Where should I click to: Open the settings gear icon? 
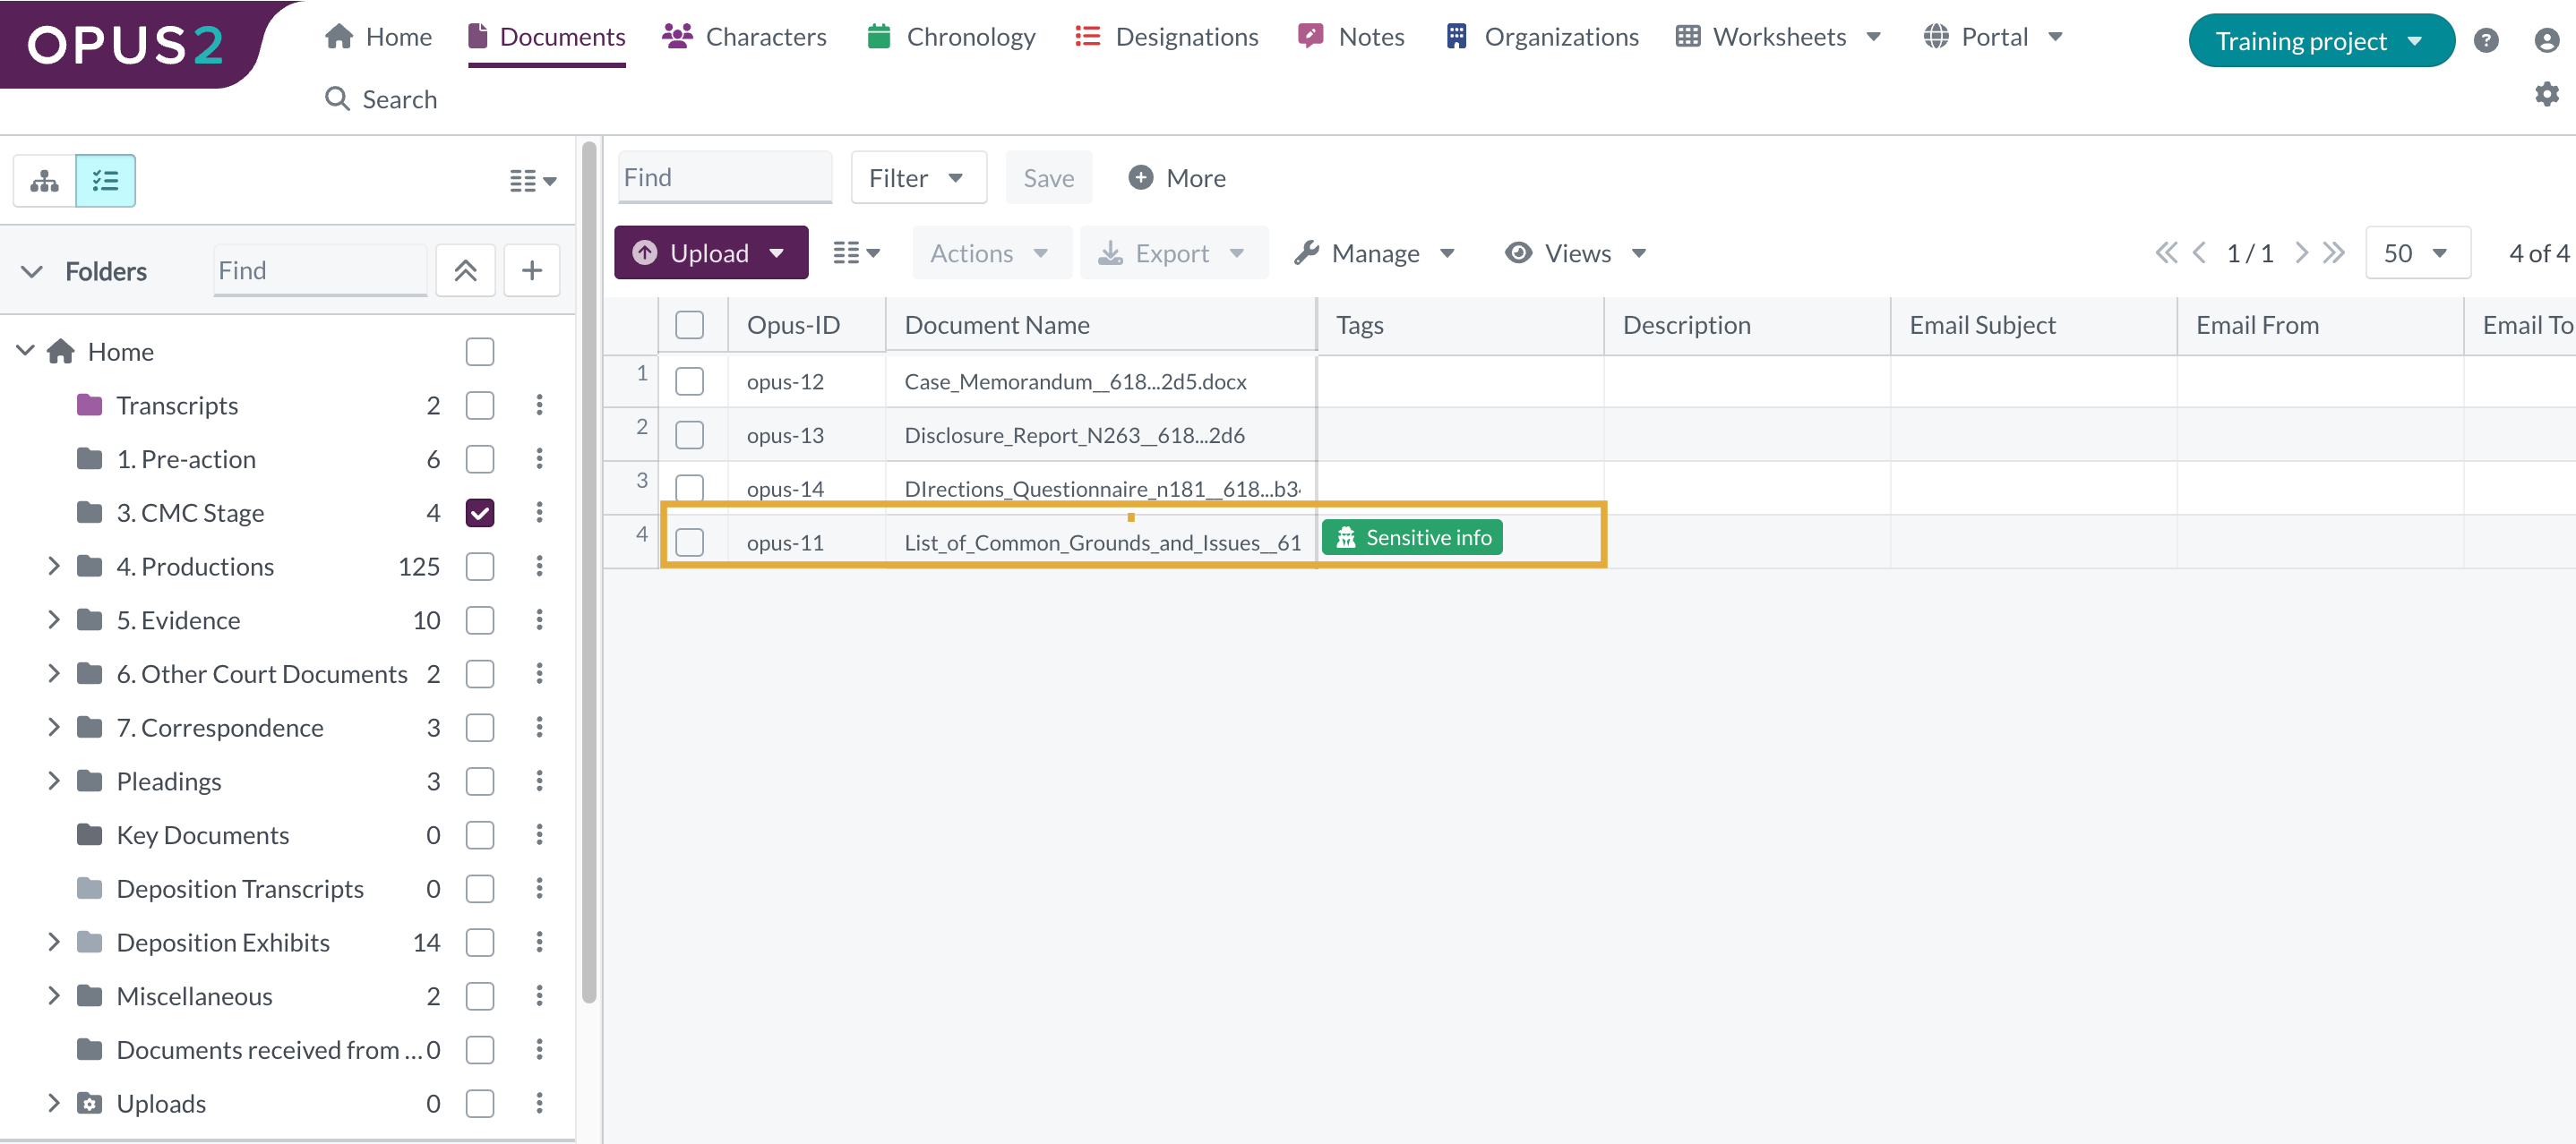(x=2546, y=95)
